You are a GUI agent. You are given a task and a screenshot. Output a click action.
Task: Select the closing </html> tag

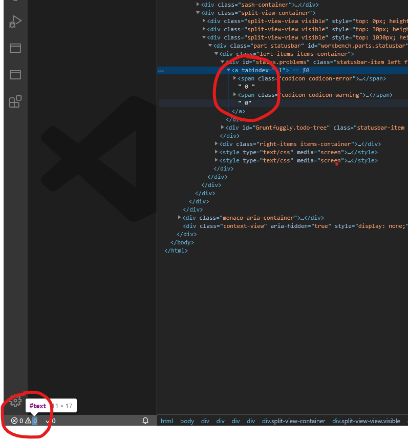pyautogui.click(x=176, y=250)
